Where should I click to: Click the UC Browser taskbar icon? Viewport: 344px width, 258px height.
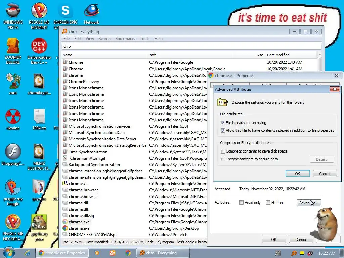113,253
